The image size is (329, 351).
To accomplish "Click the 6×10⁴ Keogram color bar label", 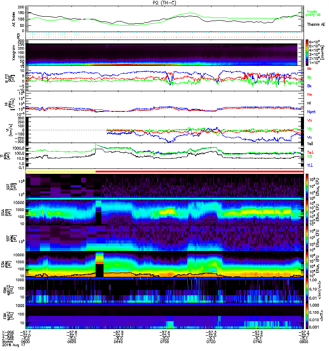I will point(315,42).
